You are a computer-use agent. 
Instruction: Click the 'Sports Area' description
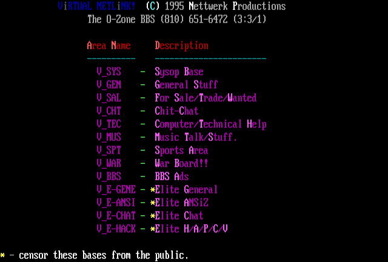(181, 150)
